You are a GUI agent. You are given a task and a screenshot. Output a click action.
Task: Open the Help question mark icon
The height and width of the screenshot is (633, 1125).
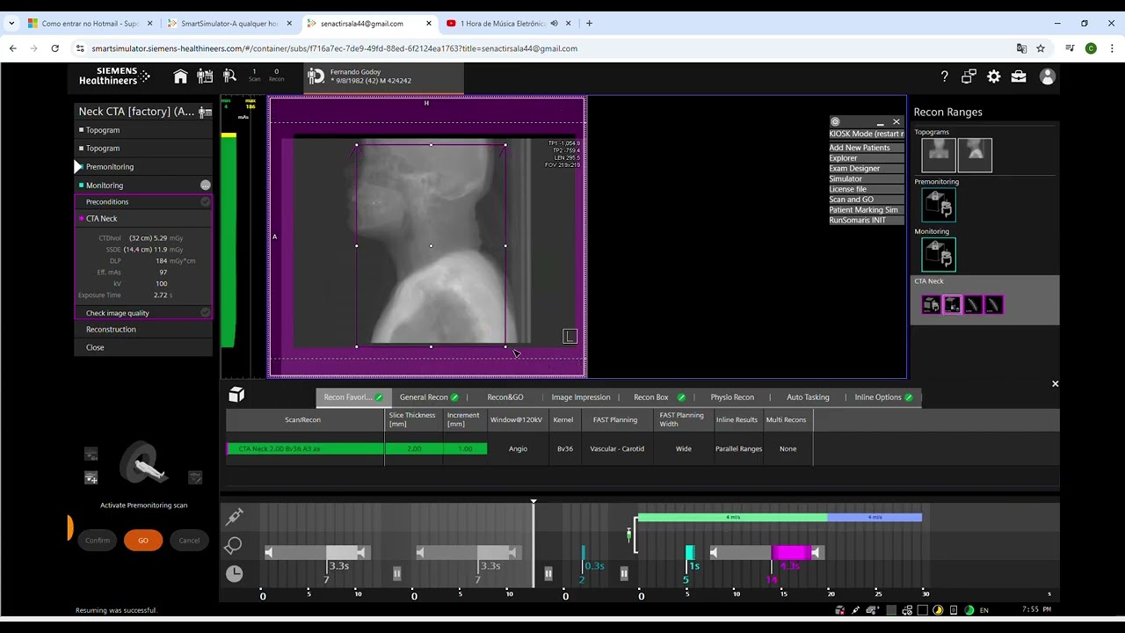[x=945, y=76]
